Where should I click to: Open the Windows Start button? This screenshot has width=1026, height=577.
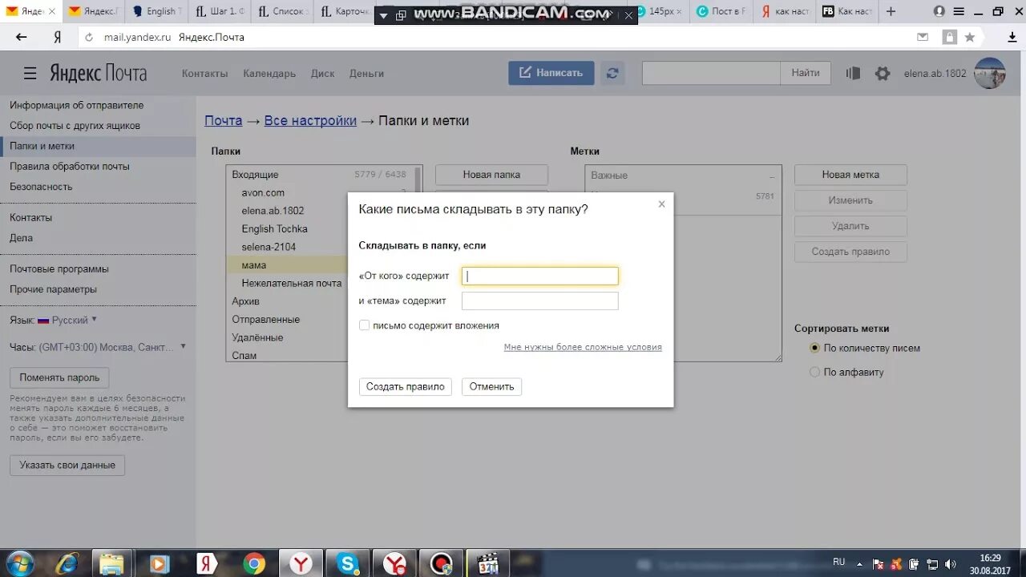[20, 563]
